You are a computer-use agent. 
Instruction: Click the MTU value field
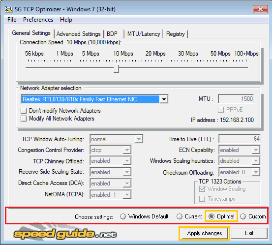(236, 99)
